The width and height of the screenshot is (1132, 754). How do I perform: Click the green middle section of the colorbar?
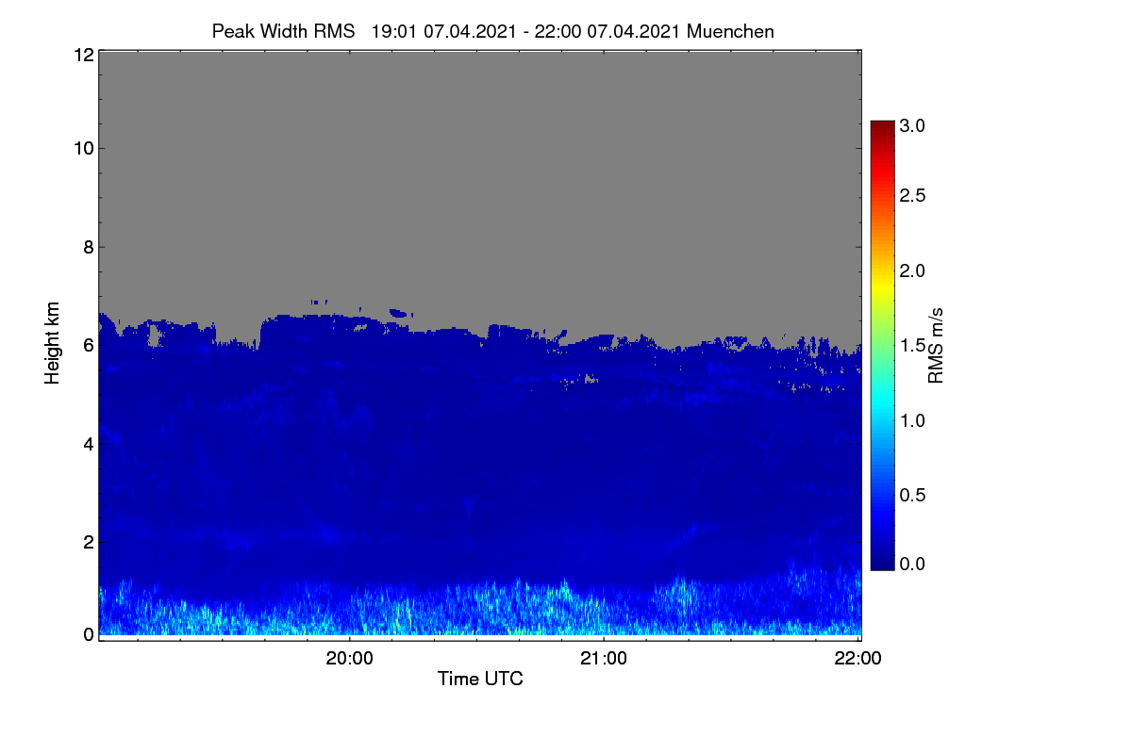882,344
